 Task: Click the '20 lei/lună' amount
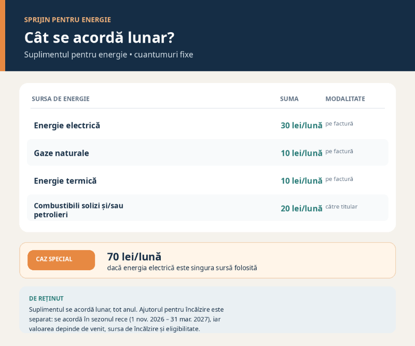301,209
